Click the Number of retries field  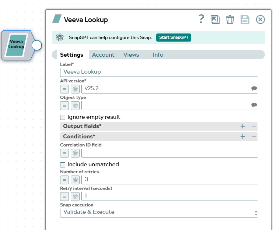169,180
